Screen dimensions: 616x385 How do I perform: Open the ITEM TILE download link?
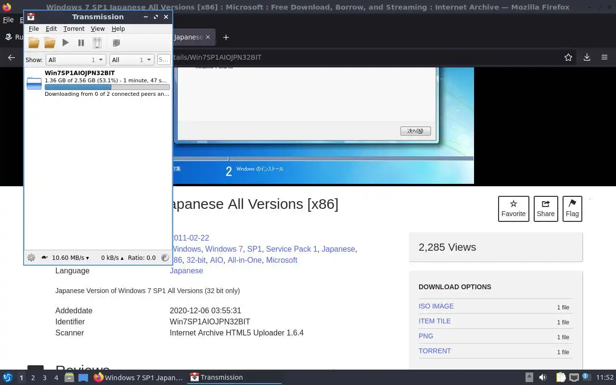[435, 321]
